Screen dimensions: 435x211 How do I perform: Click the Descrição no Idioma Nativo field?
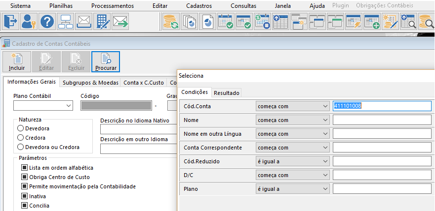[x=138, y=129]
